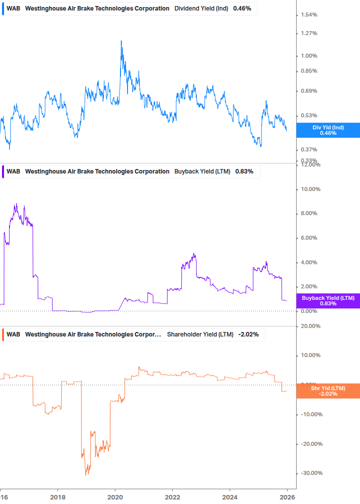Image resolution: width=360 pixels, height=504 pixels.
Task: Click the 2020 label on the time axis
Action: pyautogui.click(x=115, y=497)
